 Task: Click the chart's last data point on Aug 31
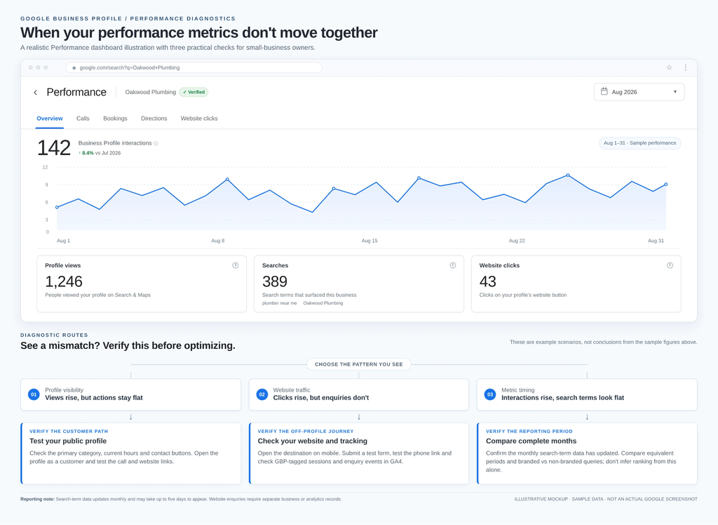pos(666,185)
